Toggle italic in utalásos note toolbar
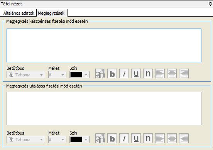213x150 pixels. click(x=124, y=138)
